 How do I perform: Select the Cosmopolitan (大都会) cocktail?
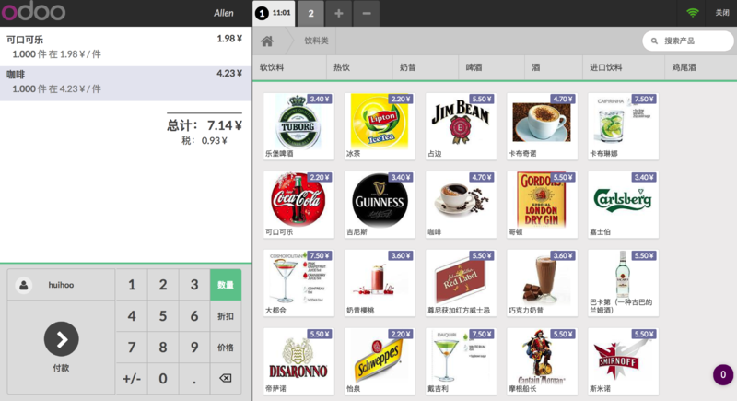[x=298, y=283]
